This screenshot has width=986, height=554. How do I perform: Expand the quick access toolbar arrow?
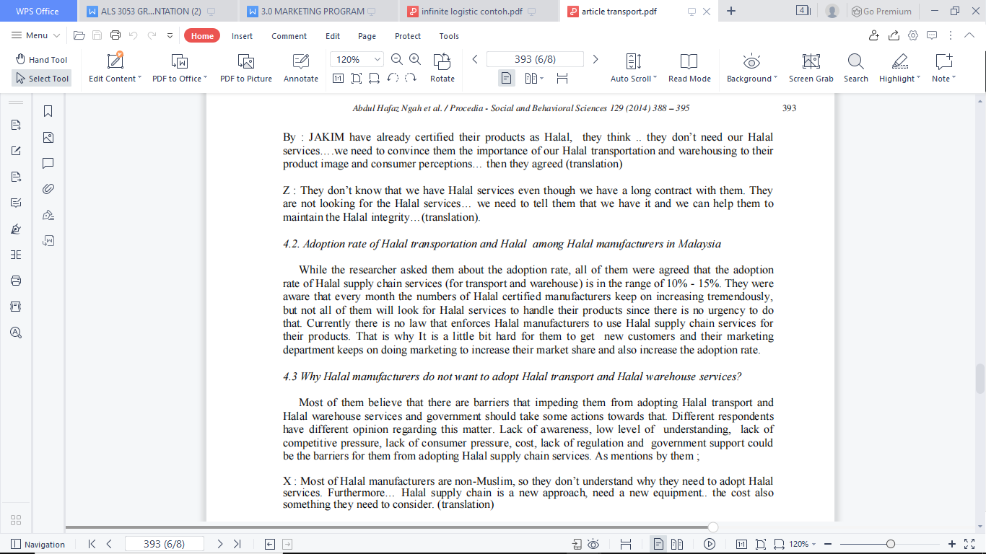170,35
